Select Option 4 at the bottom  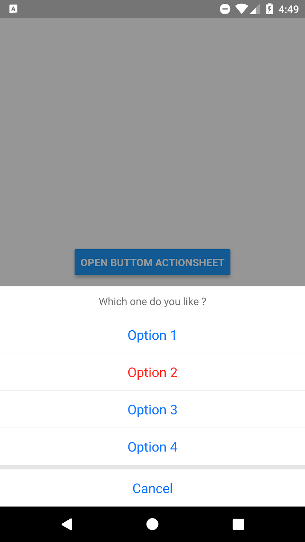pos(152,446)
